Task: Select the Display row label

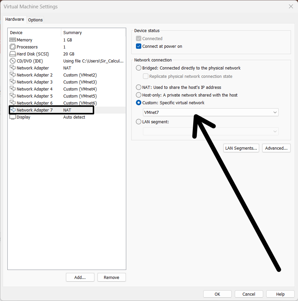Action: click(23, 117)
